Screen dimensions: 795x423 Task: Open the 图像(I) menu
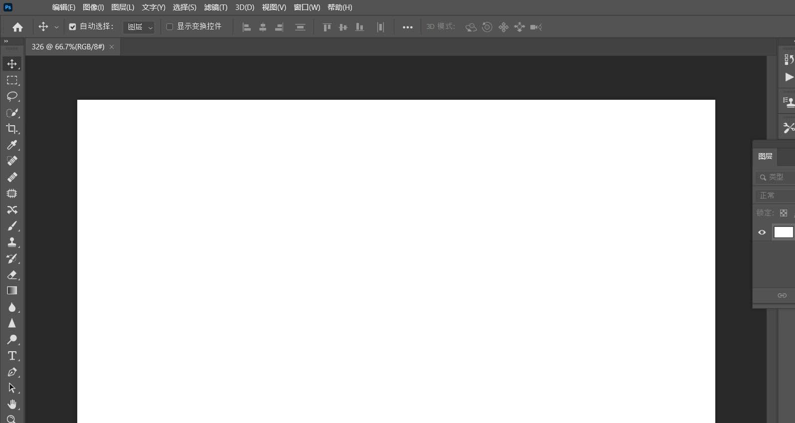click(93, 7)
